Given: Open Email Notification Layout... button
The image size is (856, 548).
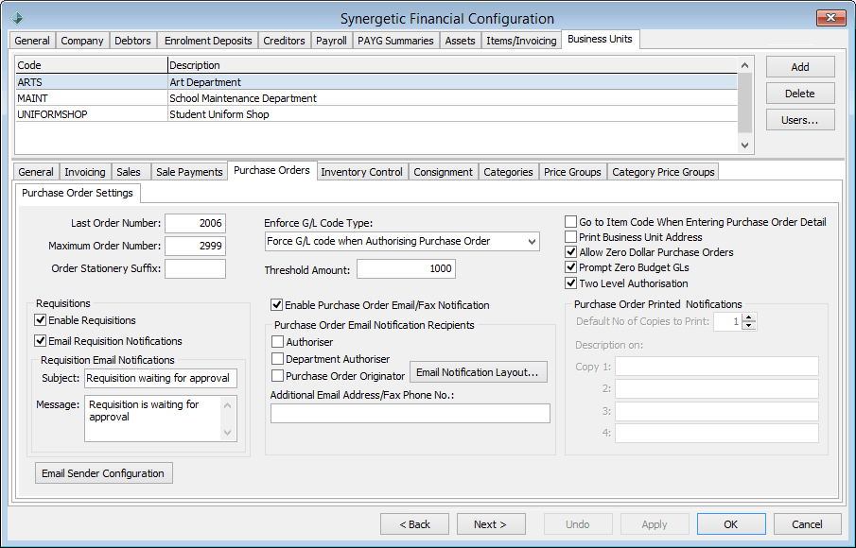Looking at the screenshot, I should click(x=479, y=372).
